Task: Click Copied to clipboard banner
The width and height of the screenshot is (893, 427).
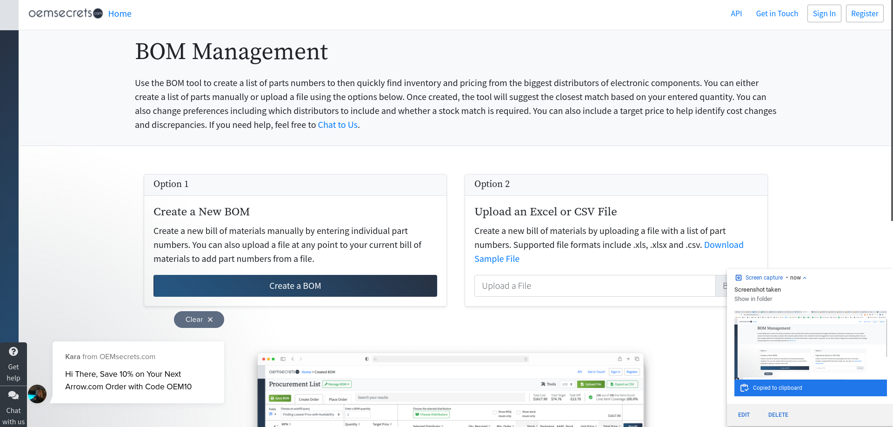Action: click(811, 388)
